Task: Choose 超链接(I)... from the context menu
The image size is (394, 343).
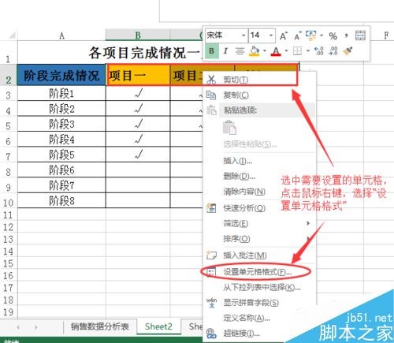Action: [x=260, y=334]
